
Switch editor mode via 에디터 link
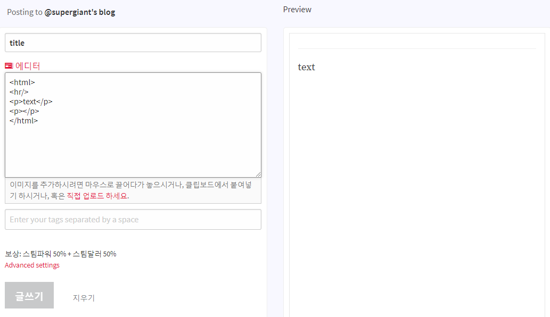pos(27,66)
